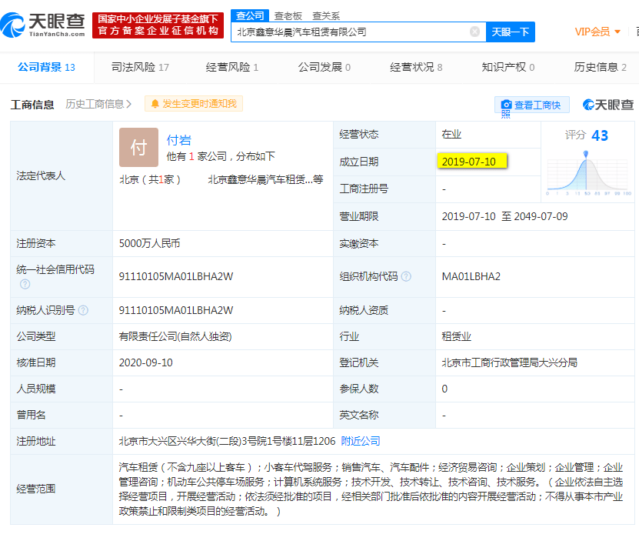Click the 有限责任公司(自然人独资) cell
Viewport: 639px width, 541px height.
[175, 336]
